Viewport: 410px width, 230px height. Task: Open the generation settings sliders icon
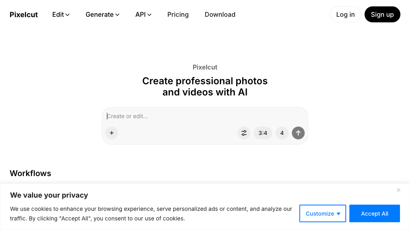click(244, 133)
